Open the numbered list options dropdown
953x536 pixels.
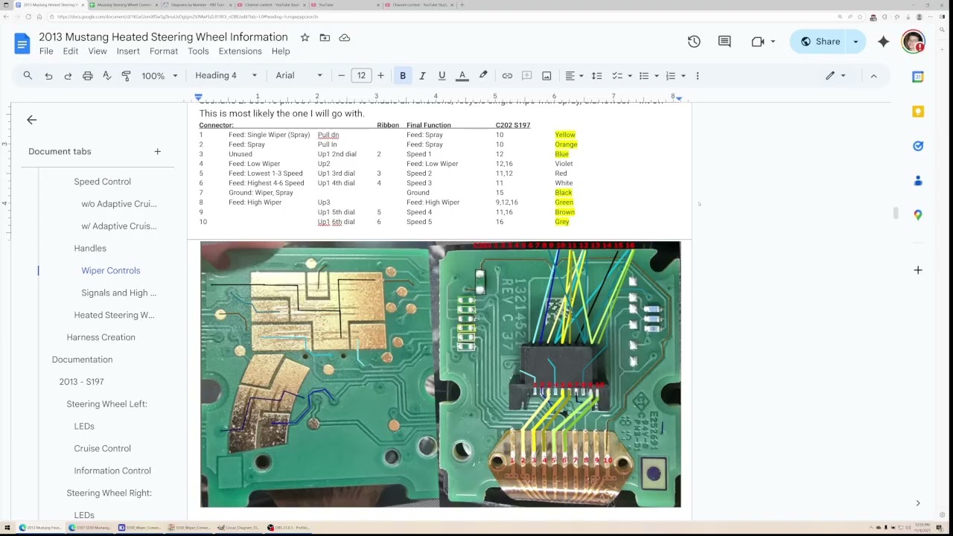click(x=683, y=75)
